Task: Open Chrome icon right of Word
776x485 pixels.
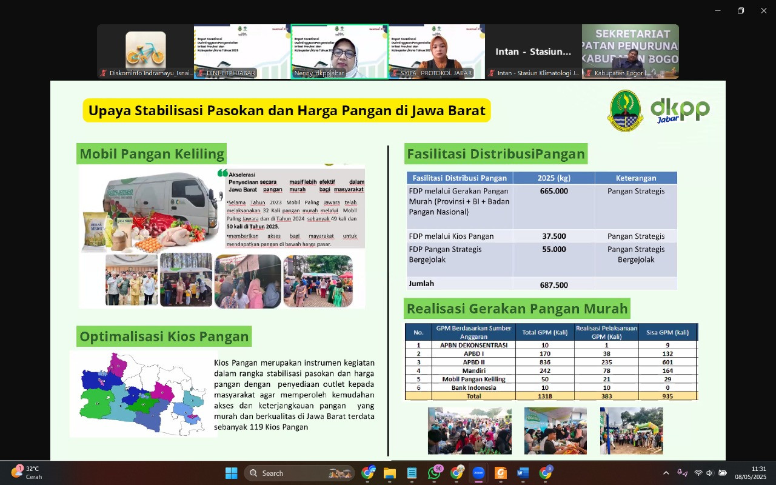Action: [546, 473]
